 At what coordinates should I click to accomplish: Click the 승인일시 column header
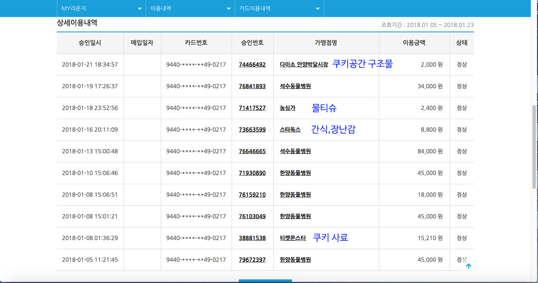pos(90,43)
